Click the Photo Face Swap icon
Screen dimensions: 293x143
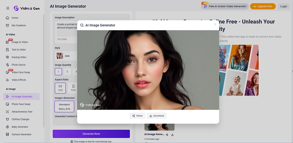[7, 104]
